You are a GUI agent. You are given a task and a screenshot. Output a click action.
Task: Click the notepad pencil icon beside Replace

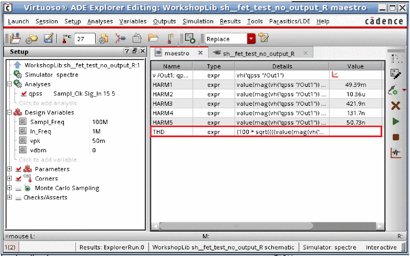(263, 38)
